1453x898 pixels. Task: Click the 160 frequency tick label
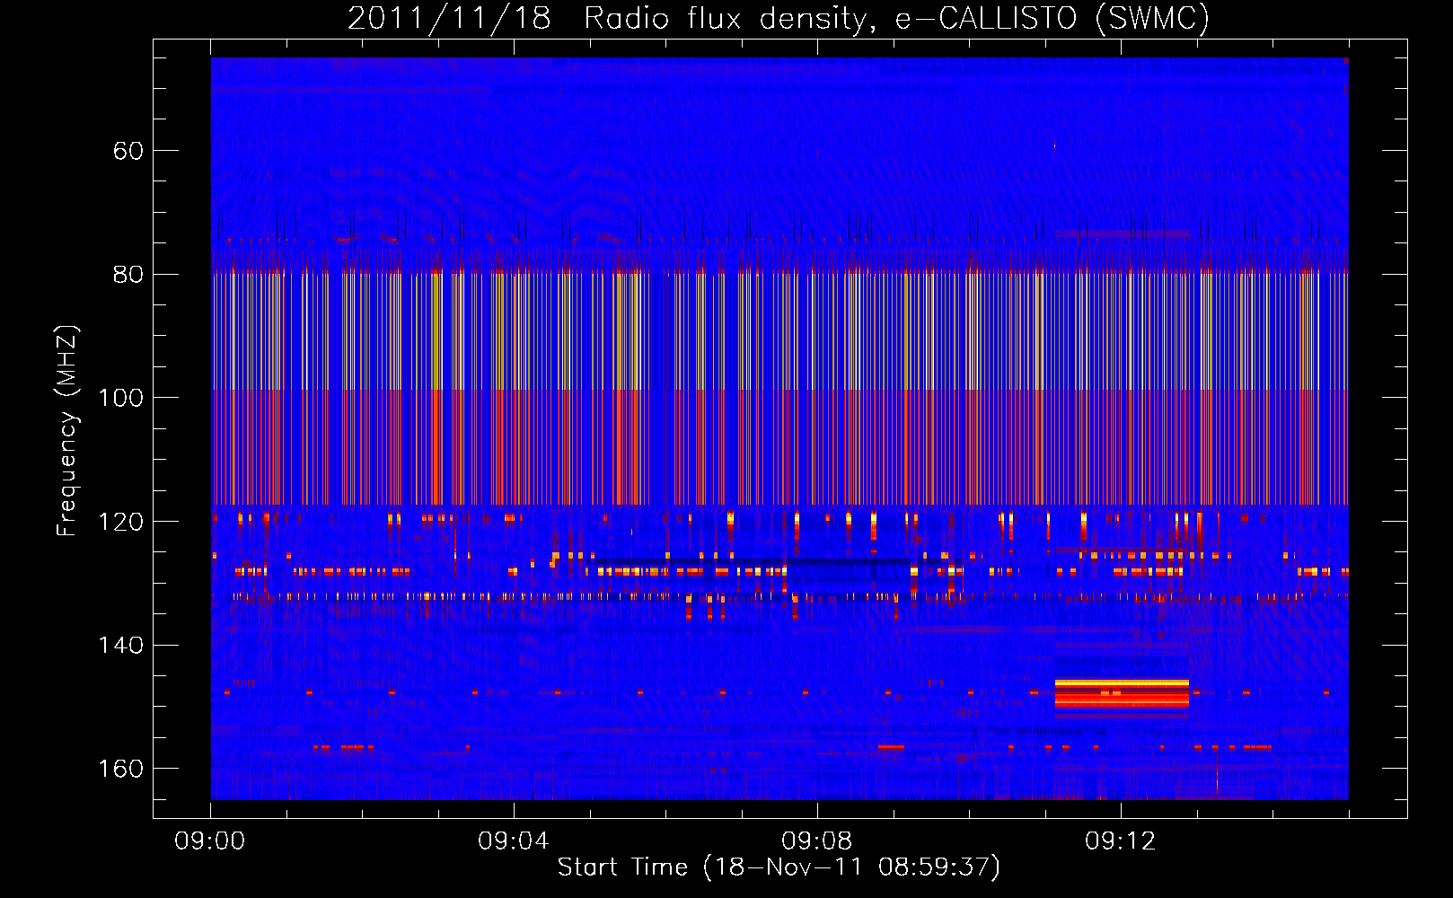coord(120,770)
